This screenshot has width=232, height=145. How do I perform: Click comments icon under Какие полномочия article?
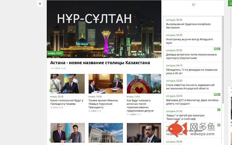point(60,108)
